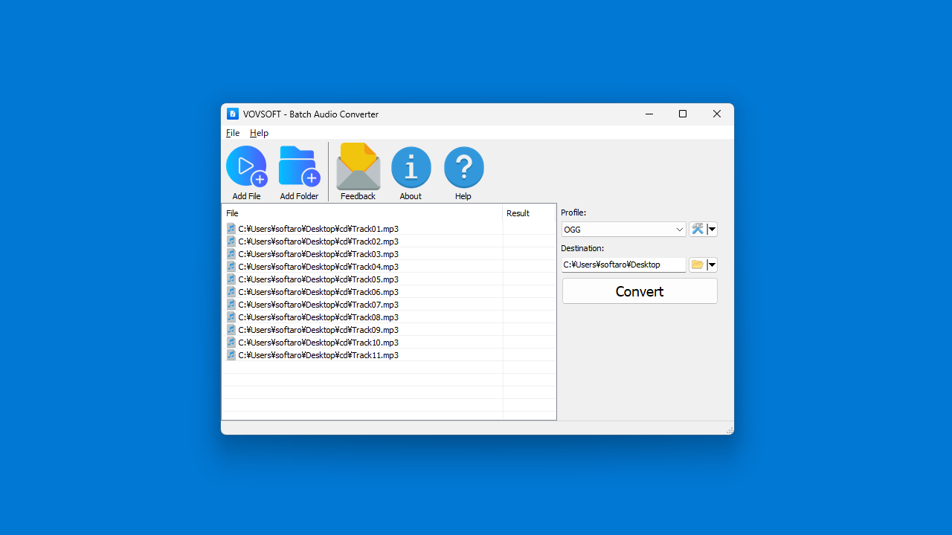Click the Add File toolbar icon

(x=246, y=166)
